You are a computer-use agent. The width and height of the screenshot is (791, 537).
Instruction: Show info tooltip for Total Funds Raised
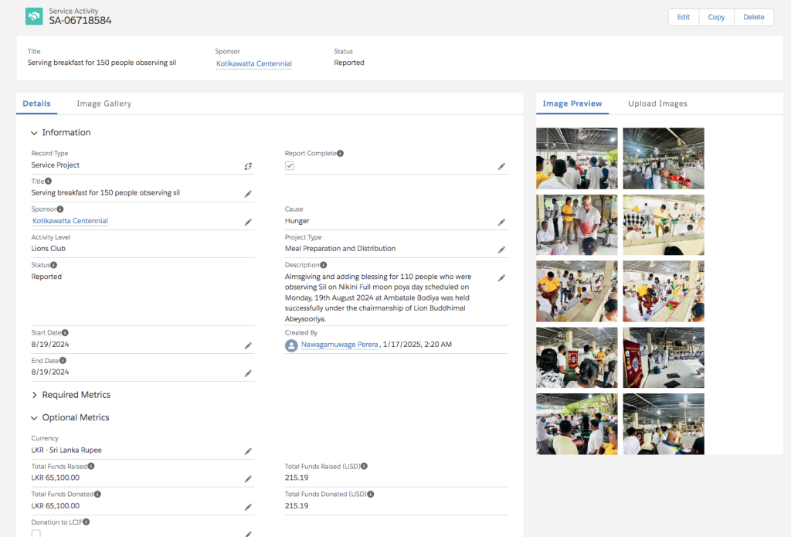click(91, 467)
